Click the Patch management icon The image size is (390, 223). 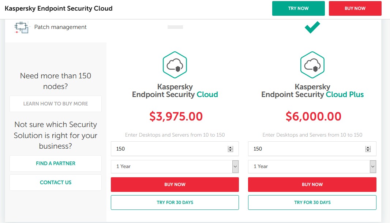tap(21, 27)
